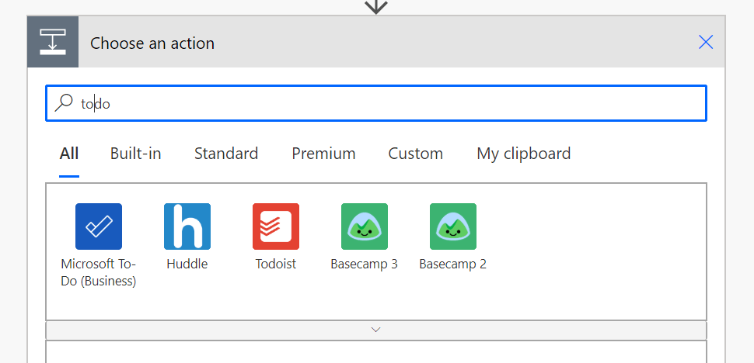Click the Todoist text label
Image resolution: width=754 pixels, height=363 pixels.
point(276,264)
